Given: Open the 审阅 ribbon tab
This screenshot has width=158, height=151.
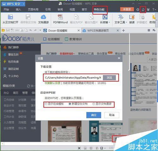Looking at the screenshot, I should click(60, 9).
